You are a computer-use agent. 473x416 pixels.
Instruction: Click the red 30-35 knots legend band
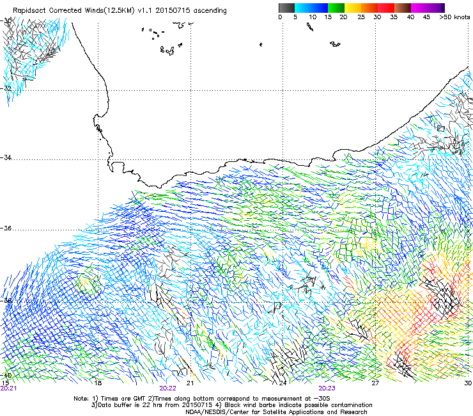point(386,8)
